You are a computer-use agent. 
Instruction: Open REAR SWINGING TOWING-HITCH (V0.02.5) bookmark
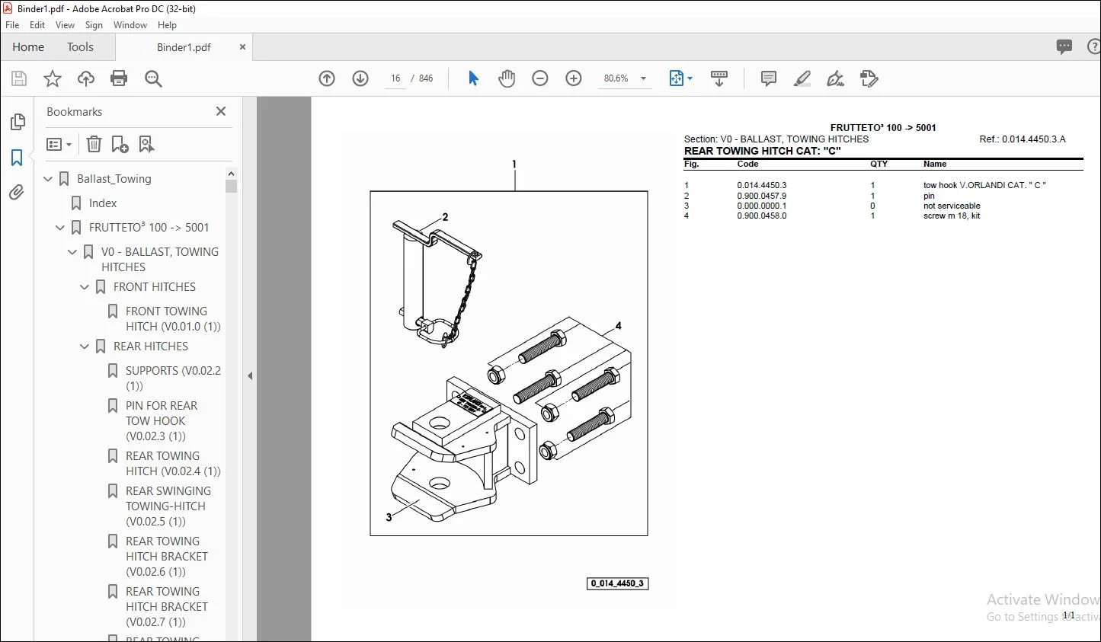pos(168,506)
